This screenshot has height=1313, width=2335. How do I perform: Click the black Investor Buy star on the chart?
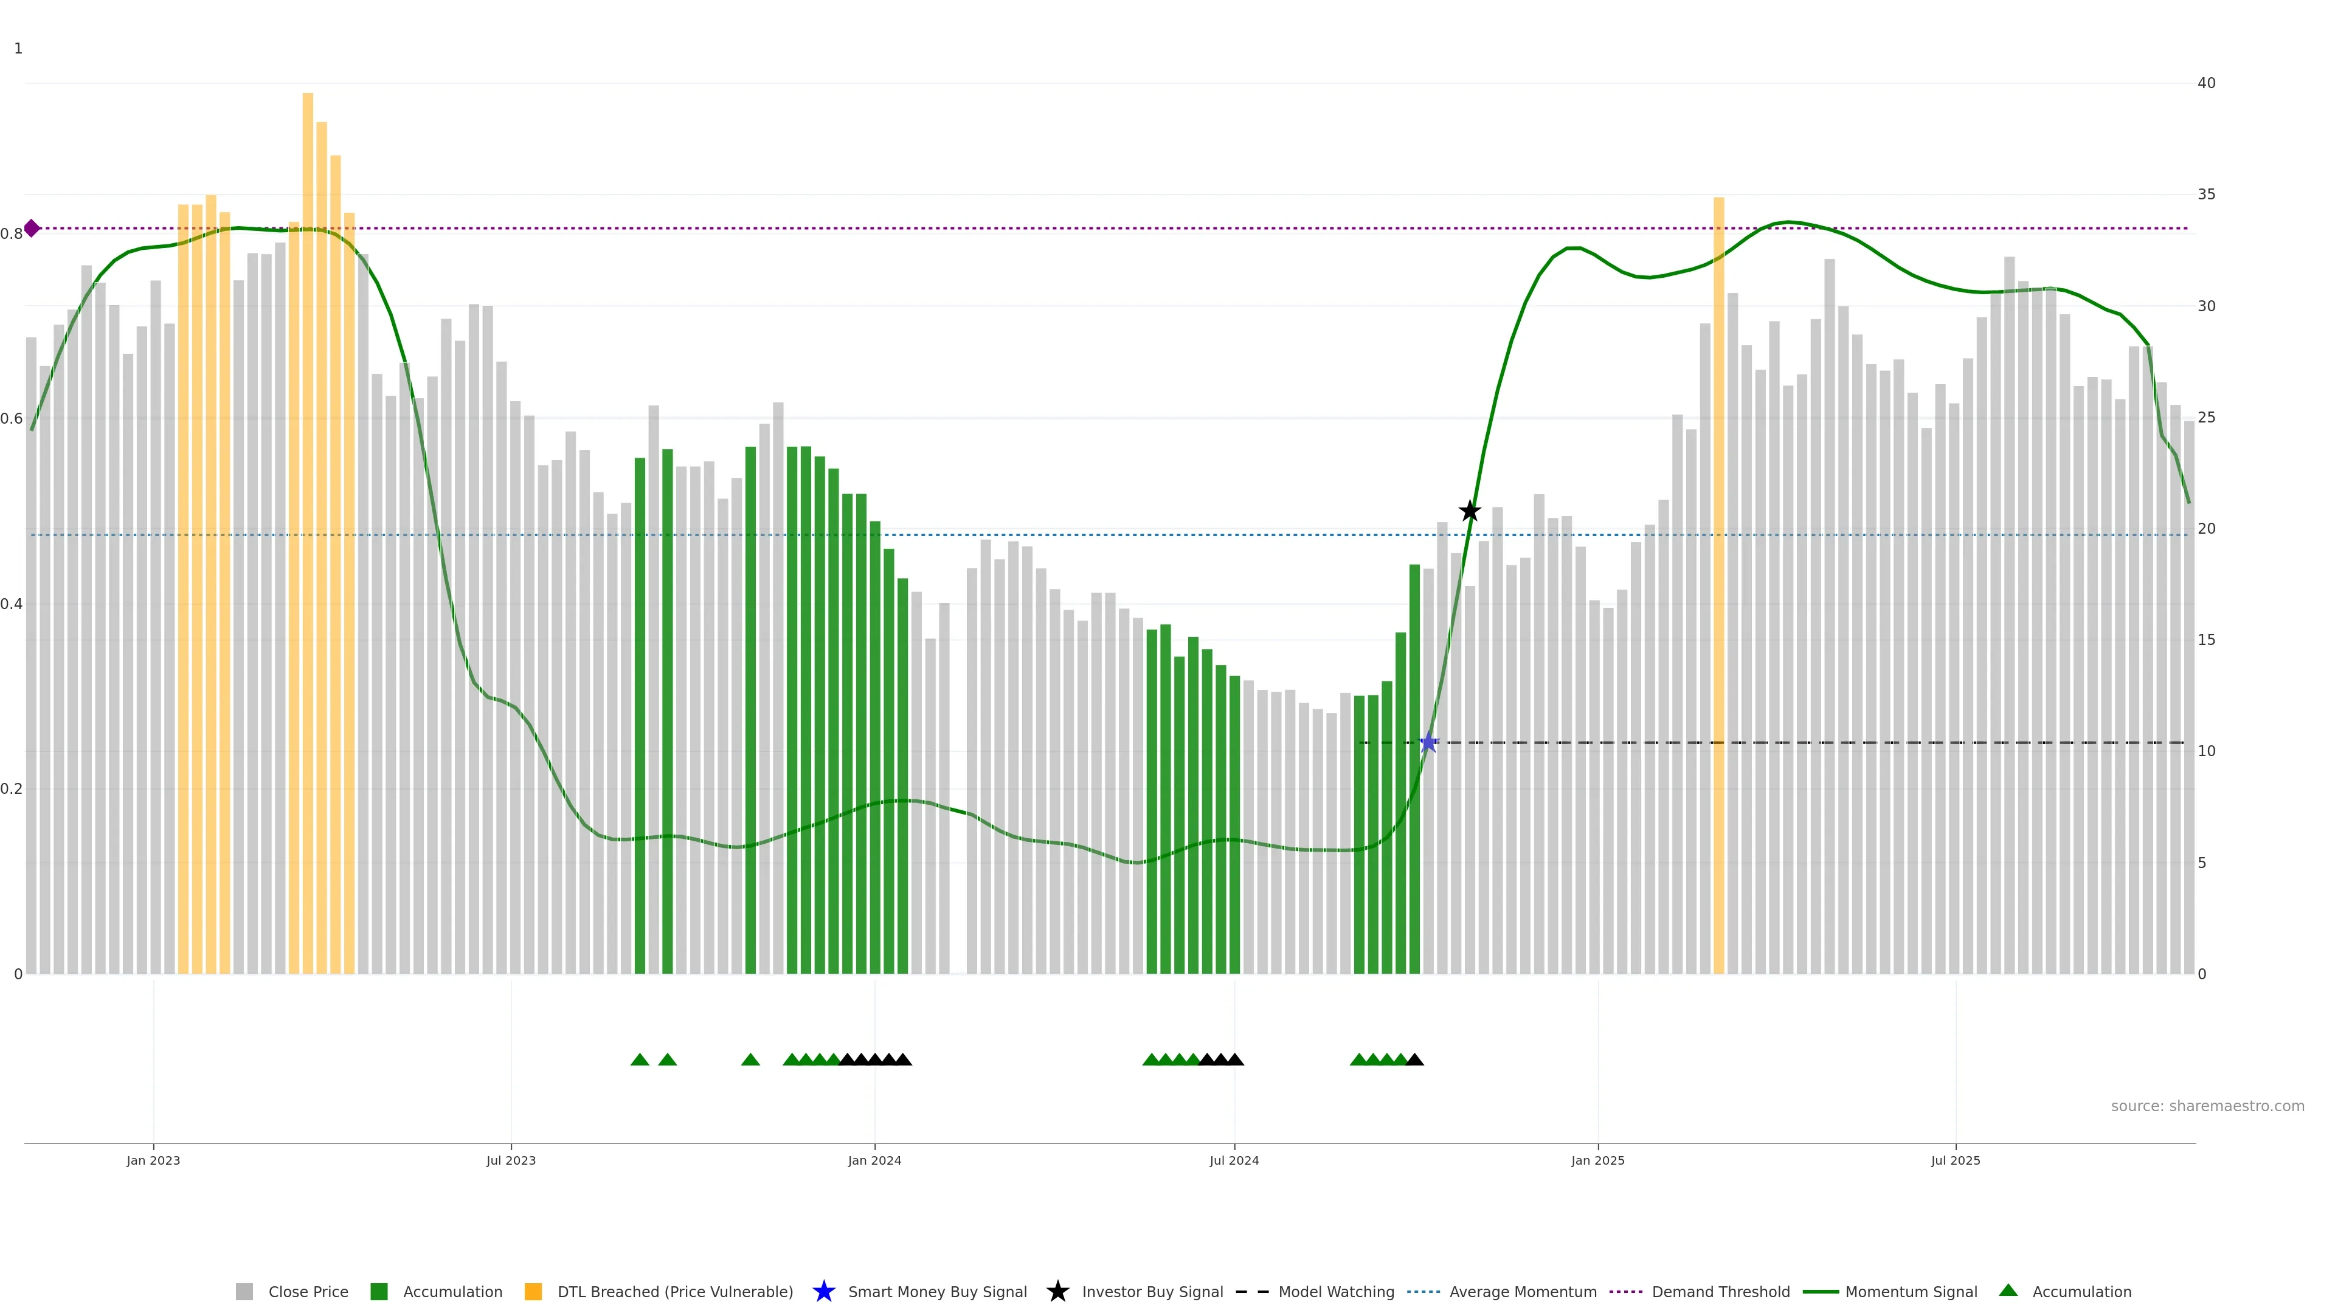pyautogui.click(x=1469, y=511)
